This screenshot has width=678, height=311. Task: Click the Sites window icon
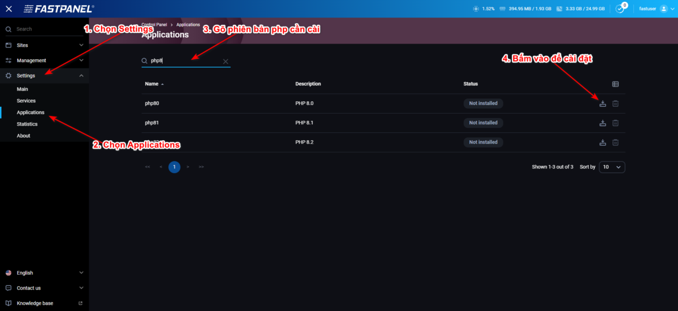[x=8, y=45]
